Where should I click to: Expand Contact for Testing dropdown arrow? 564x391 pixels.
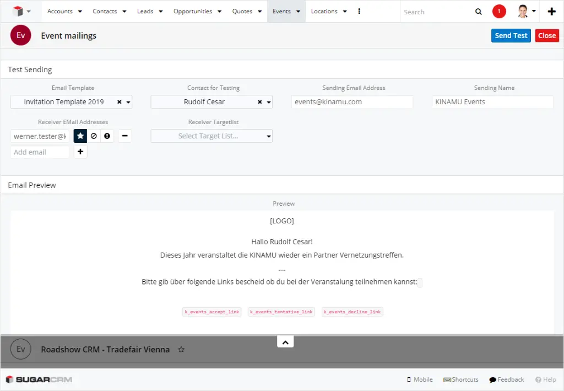269,102
